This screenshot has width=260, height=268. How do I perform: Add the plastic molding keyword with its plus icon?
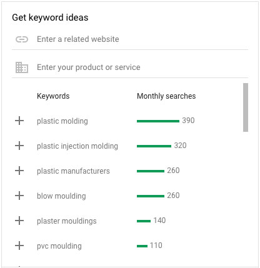coord(19,121)
